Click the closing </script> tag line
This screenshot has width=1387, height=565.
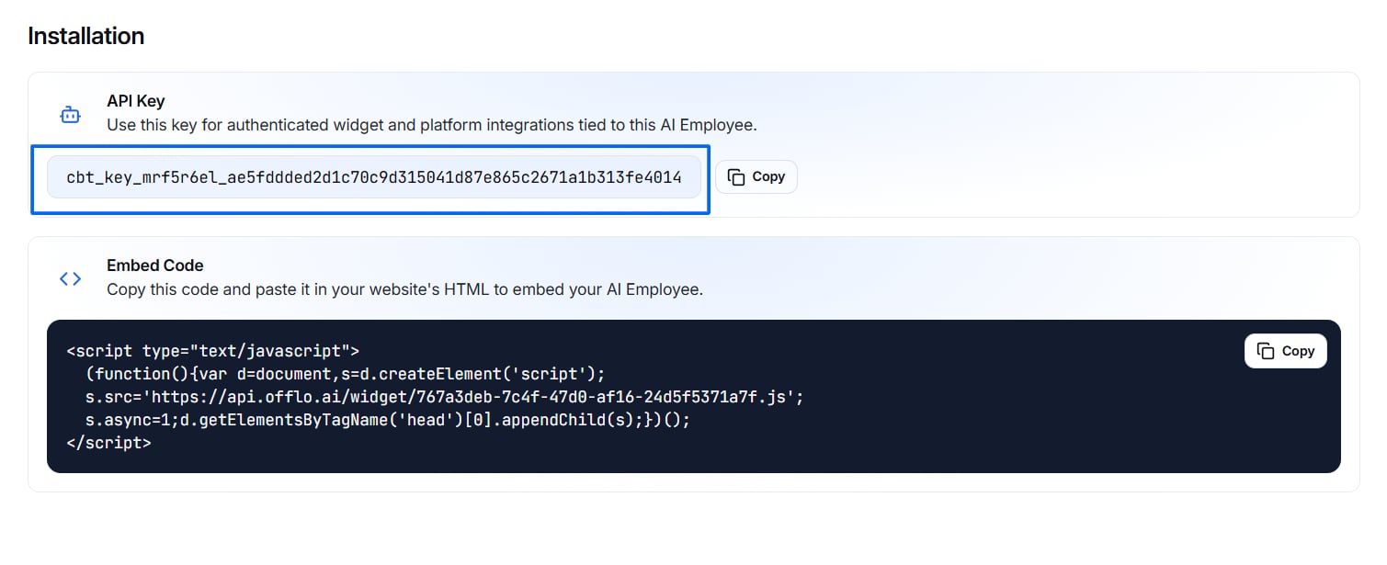108,443
